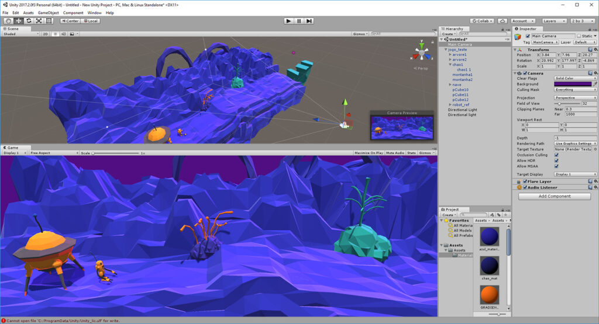Click the purple Background color swatch
Image resolution: width=599 pixels, height=324 pixels.
click(x=572, y=84)
